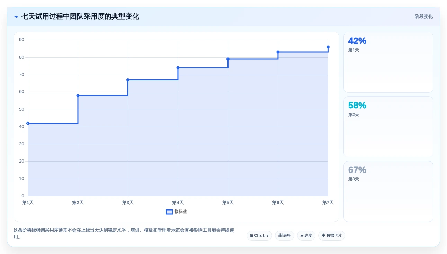Toggle the 指标值 legend color box

tap(169, 212)
